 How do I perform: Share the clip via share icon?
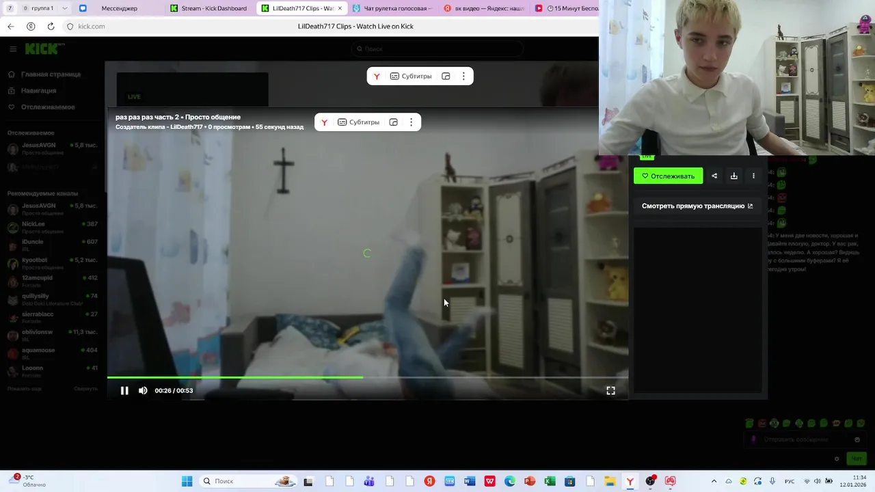(714, 176)
